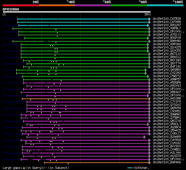Select the UniRef100_C5WY72 label
This screenshot has height=170, width=186.
pos(167,76)
